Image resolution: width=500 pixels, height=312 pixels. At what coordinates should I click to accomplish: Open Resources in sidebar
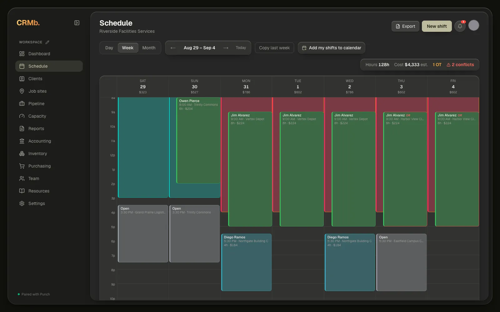point(49,191)
